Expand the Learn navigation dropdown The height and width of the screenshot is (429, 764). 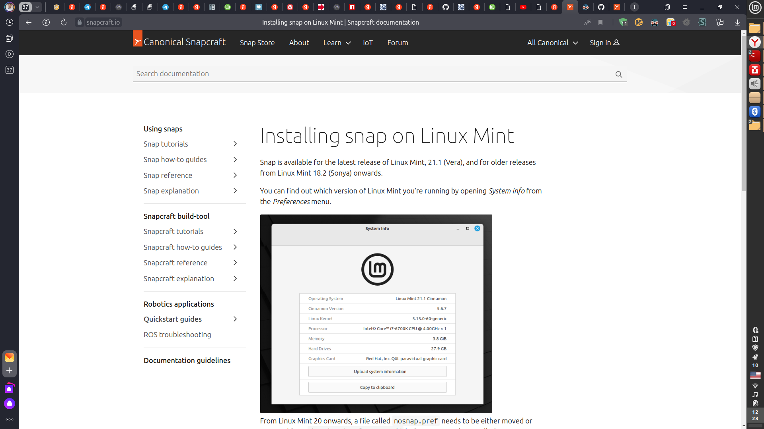[337, 43]
